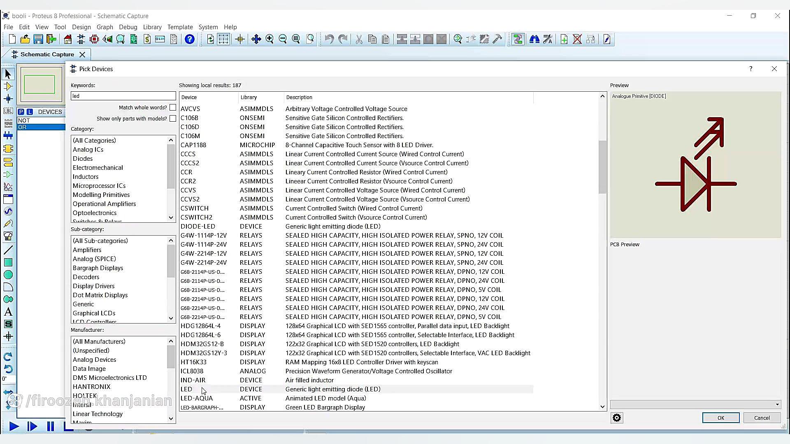Screen dimensions: 790x444
Task: Select the CAP1188 device row
Action: tap(356, 145)
